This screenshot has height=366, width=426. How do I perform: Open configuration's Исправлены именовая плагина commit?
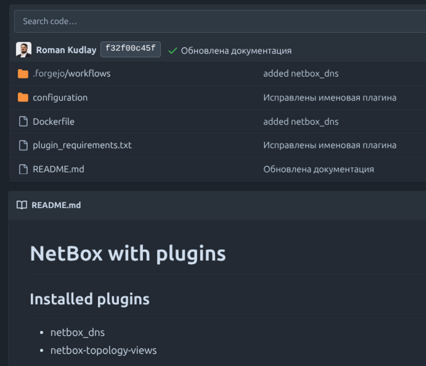[x=329, y=98]
